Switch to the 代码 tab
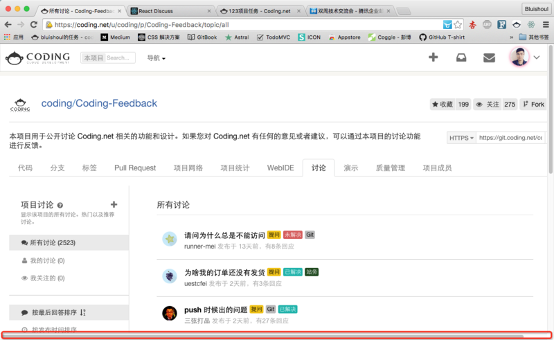The height and width of the screenshot is (340, 554). (x=25, y=168)
